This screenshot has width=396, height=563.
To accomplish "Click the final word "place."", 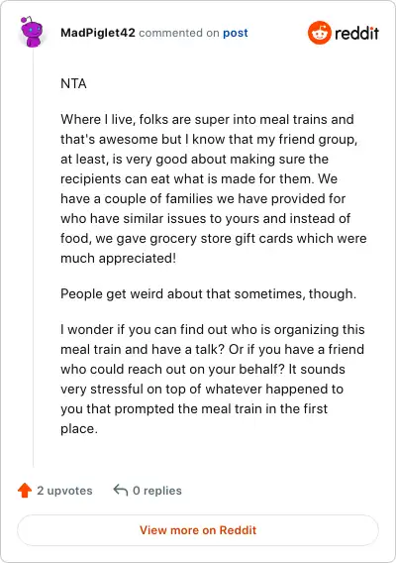I will coord(79,429).
